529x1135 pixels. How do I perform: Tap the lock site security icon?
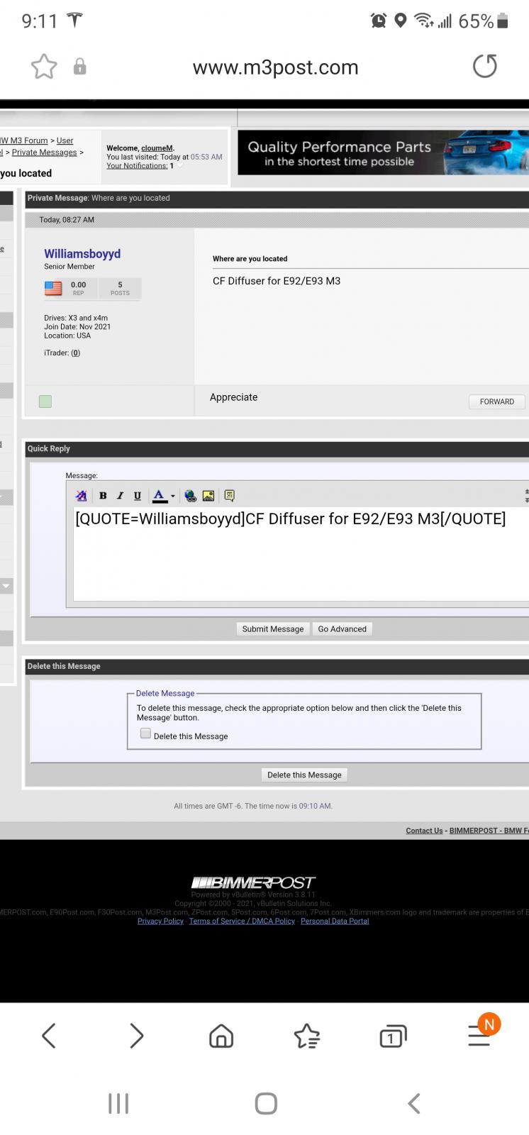80,67
